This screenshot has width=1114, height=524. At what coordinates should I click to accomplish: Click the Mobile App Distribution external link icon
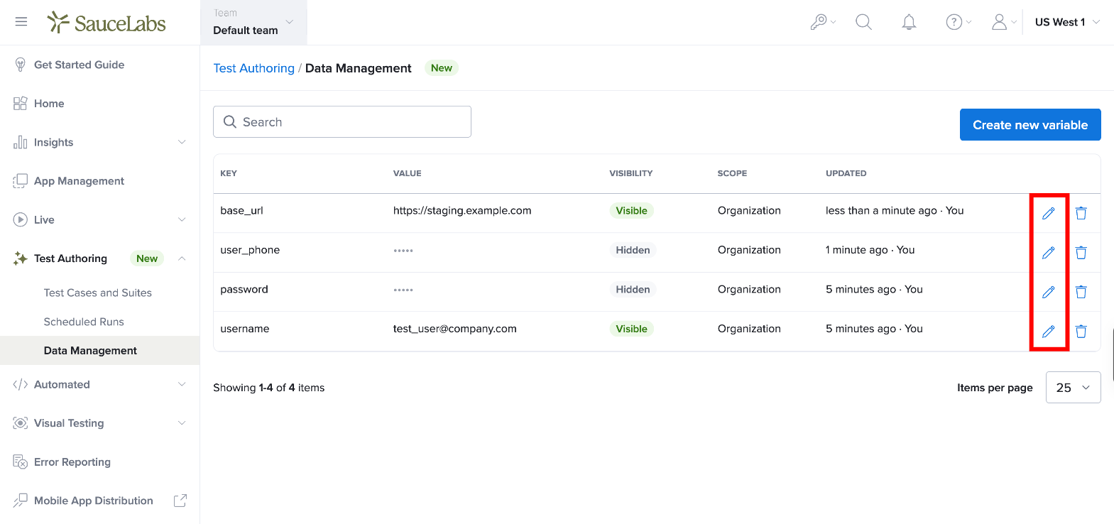click(180, 501)
